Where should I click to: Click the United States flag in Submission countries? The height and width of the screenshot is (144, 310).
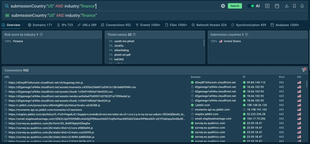(221, 41)
